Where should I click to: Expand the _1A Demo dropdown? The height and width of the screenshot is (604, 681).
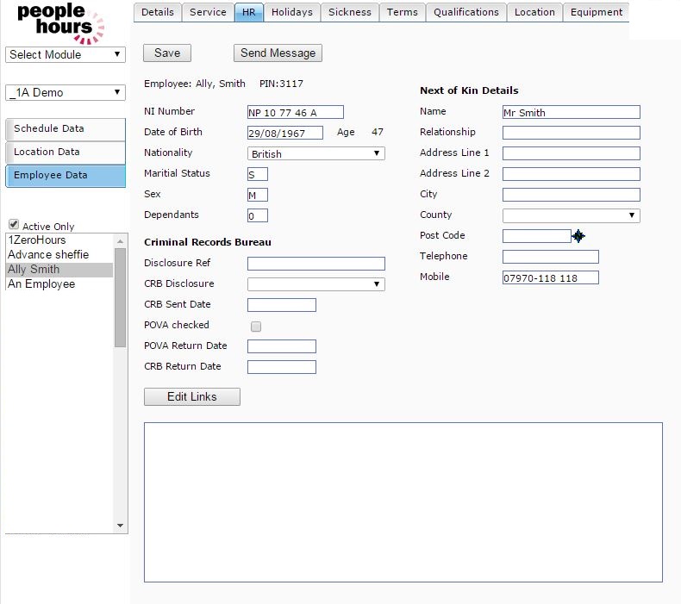tap(66, 92)
